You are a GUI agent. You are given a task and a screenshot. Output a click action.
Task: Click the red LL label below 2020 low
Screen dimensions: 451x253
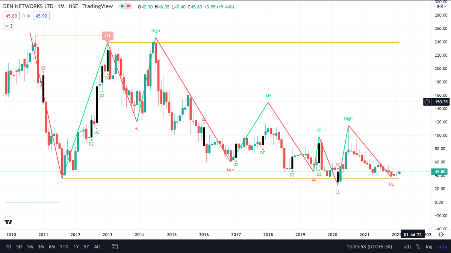coord(337,192)
